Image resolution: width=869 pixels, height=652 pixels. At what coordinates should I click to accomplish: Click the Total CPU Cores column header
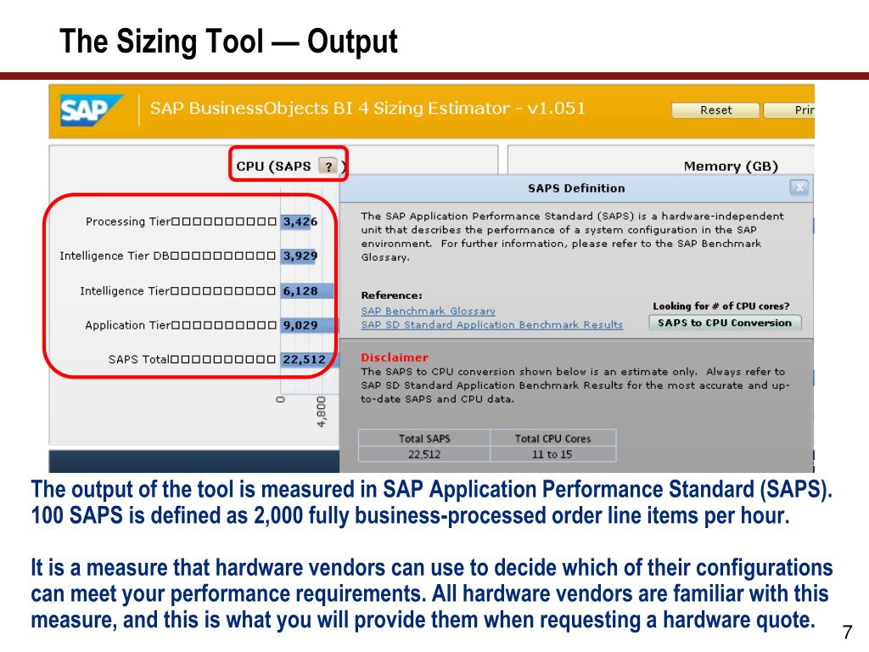(552, 438)
